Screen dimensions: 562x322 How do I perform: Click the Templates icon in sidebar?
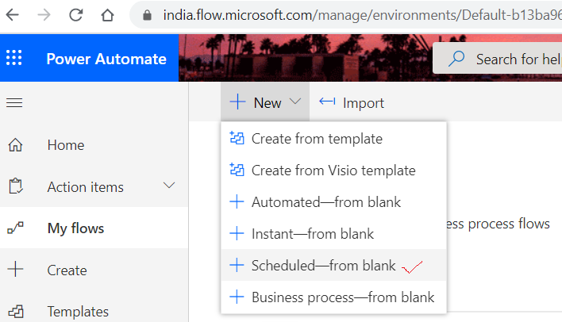[14, 312]
